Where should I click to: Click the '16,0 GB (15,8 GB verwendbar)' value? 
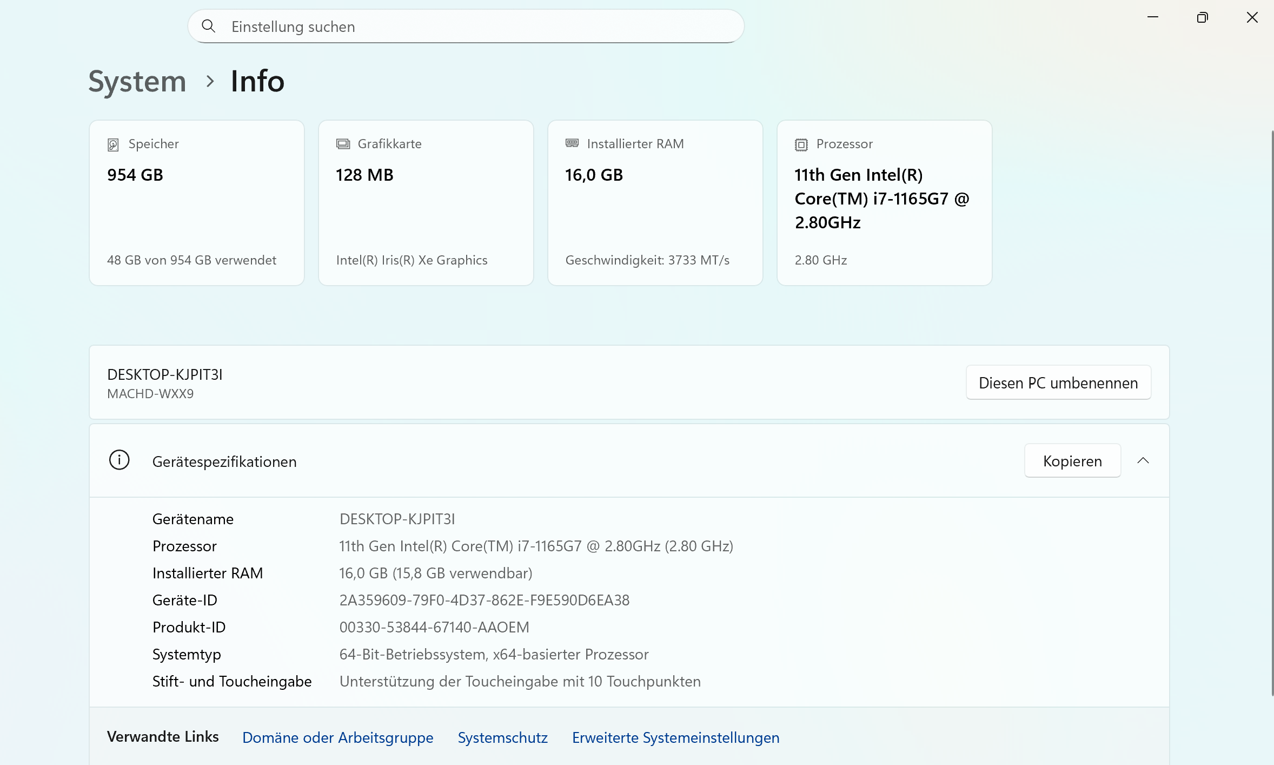[x=436, y=573]
